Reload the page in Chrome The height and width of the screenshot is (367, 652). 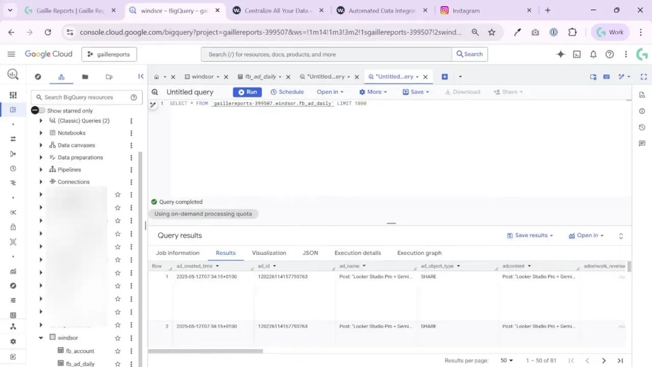pos(48,32)
